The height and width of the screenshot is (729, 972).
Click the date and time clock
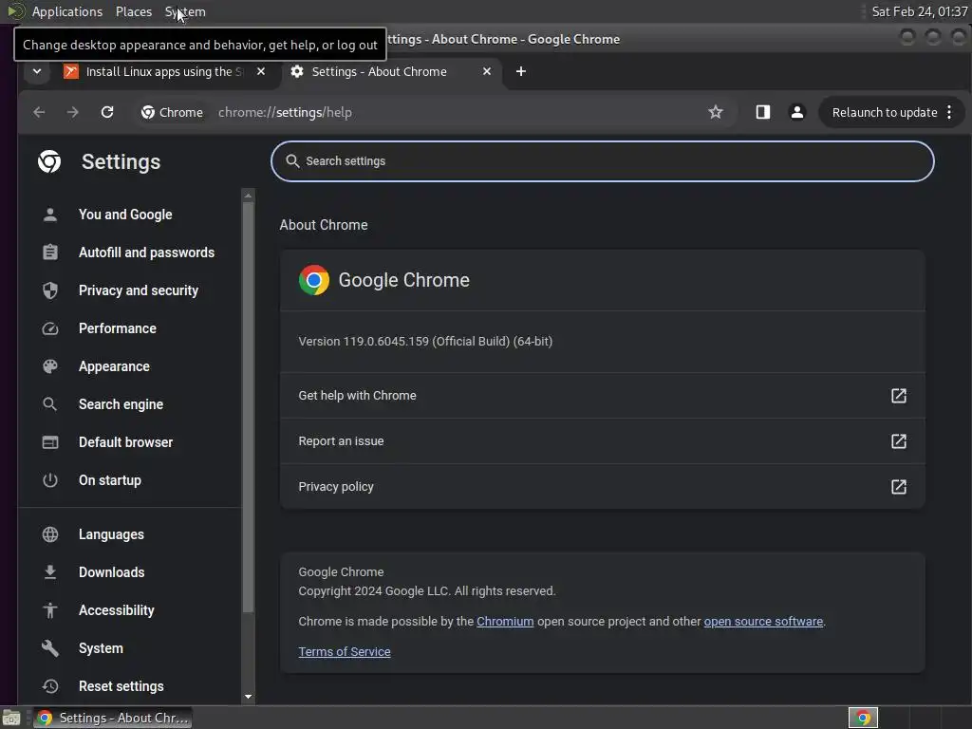coord(919,11)
